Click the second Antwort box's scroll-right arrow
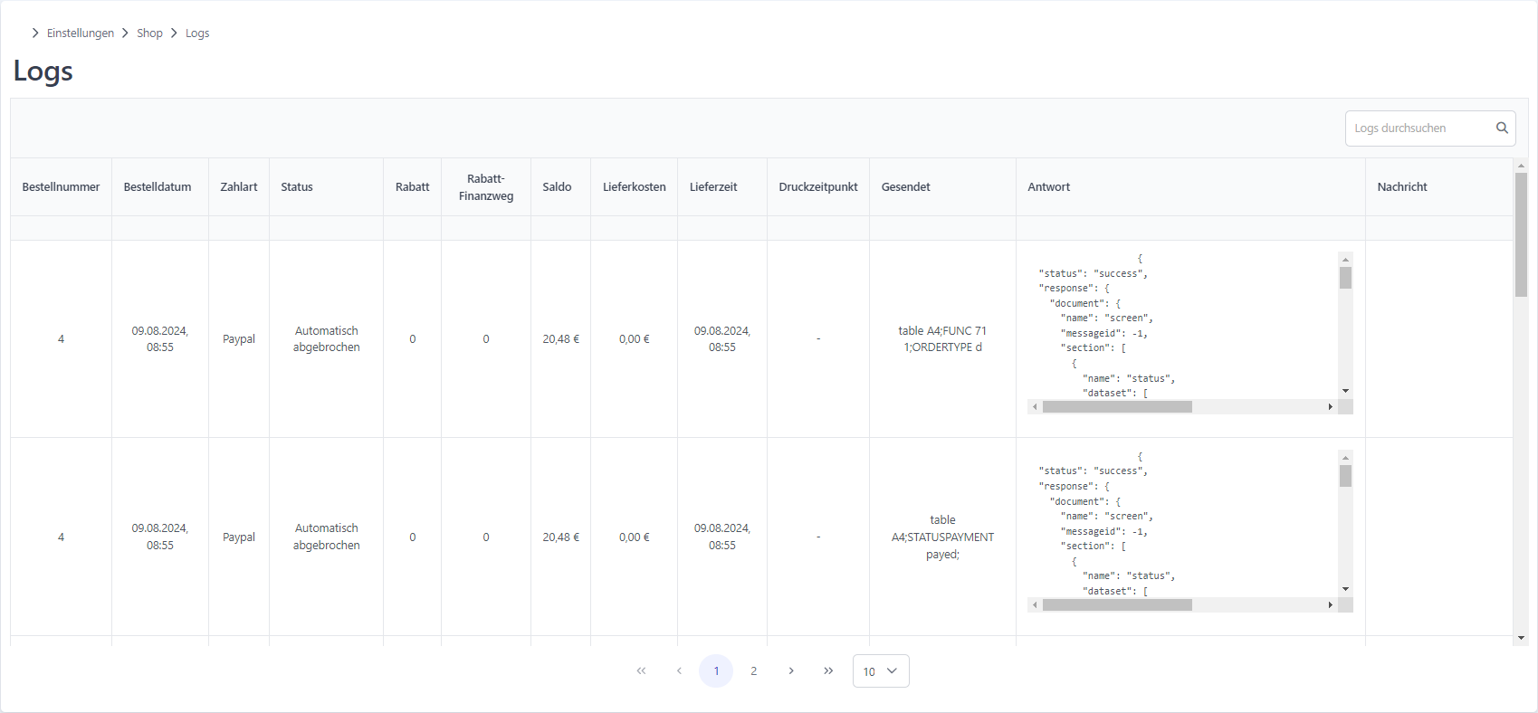The width and height of the screenshot is (1538, 713). (1331, 604)
